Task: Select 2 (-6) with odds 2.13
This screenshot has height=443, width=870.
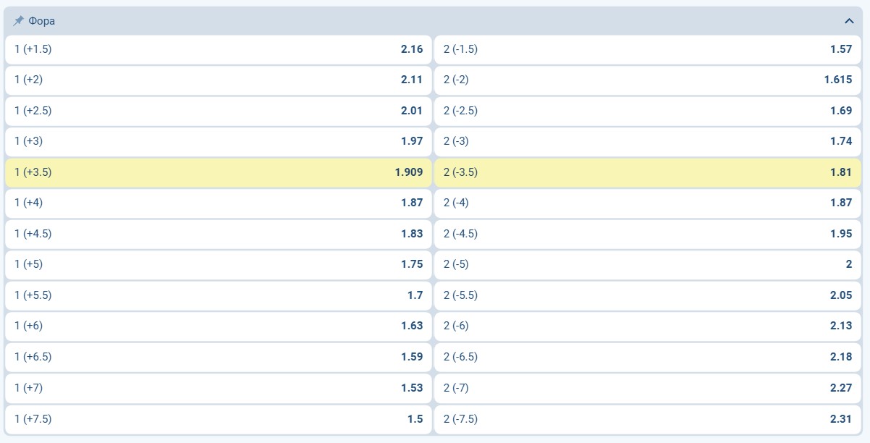Action: pos(648,326)
